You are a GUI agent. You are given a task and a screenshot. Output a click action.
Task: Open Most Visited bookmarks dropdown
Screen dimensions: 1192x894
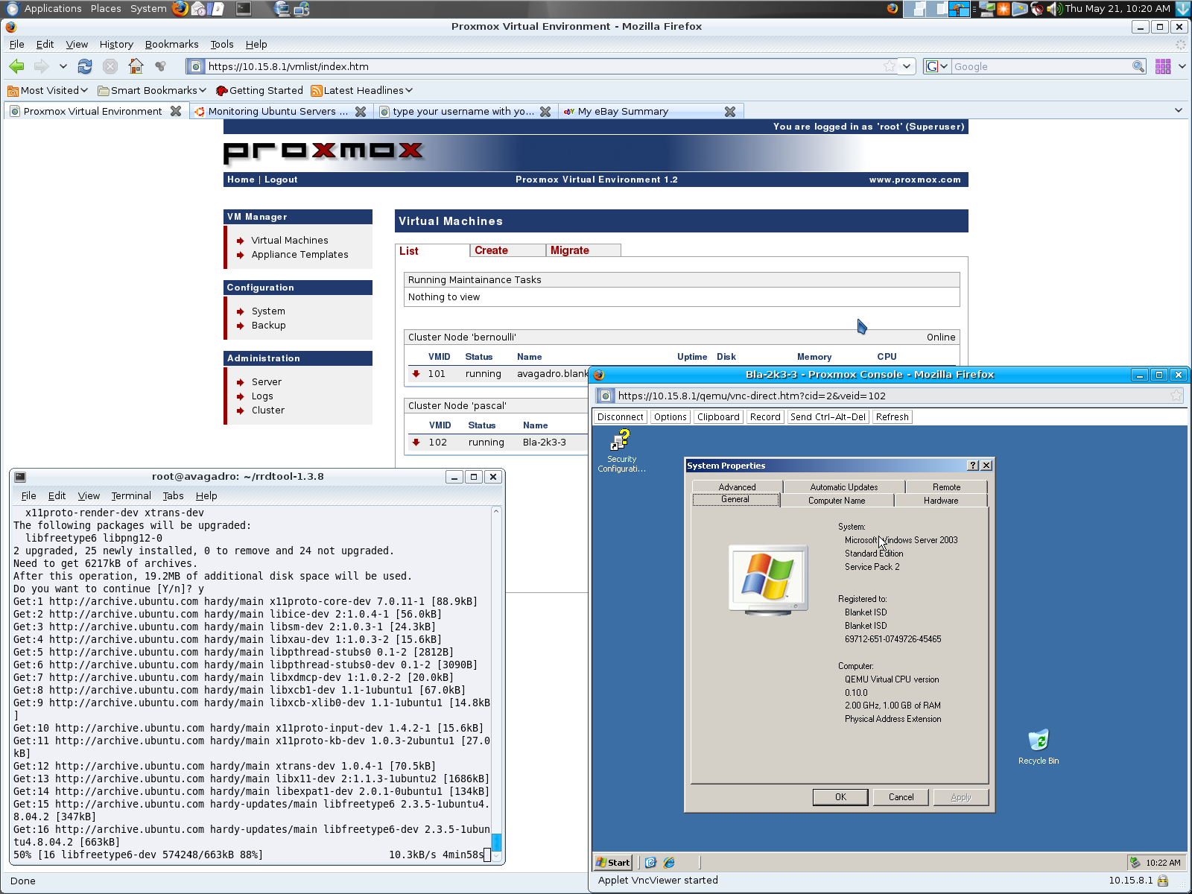[x=48, y=90]
